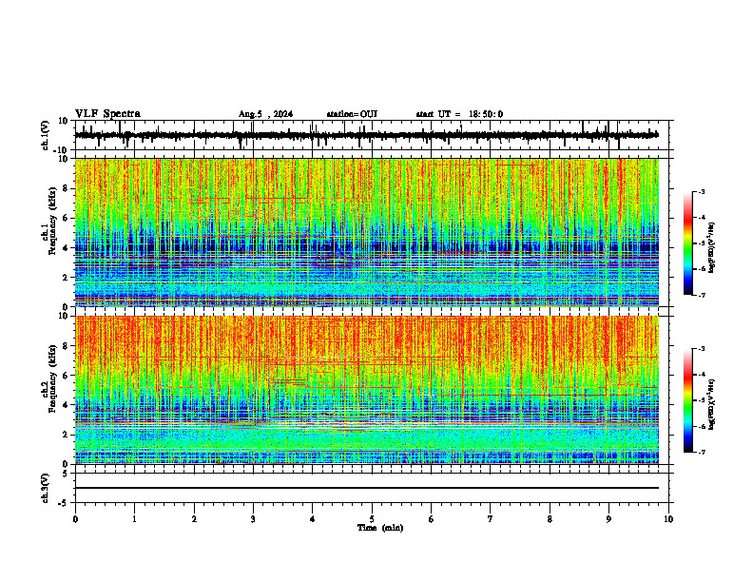Click the "-7" label on ch.1 color bar
Viewport: 753px width, 582px height.
702,295
